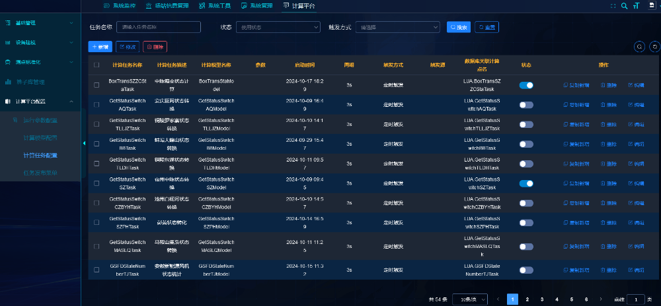Click the blue 新增 add button

click(x=100, y=47)
